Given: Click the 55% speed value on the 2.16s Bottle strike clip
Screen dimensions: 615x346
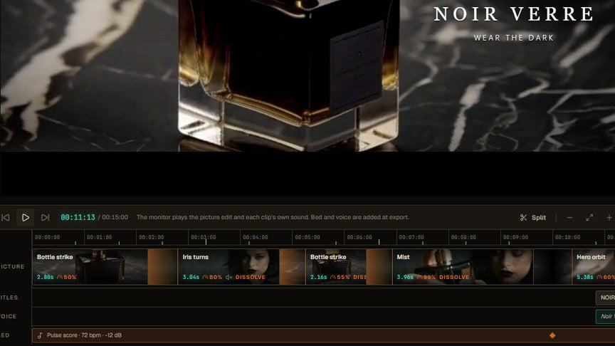Looking at the screenshot, I should tap(343, 278).
